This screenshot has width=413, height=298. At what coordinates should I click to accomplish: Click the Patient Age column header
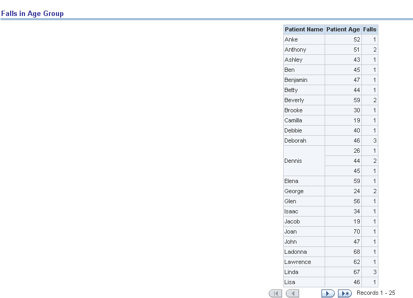[x=343, y=29]
